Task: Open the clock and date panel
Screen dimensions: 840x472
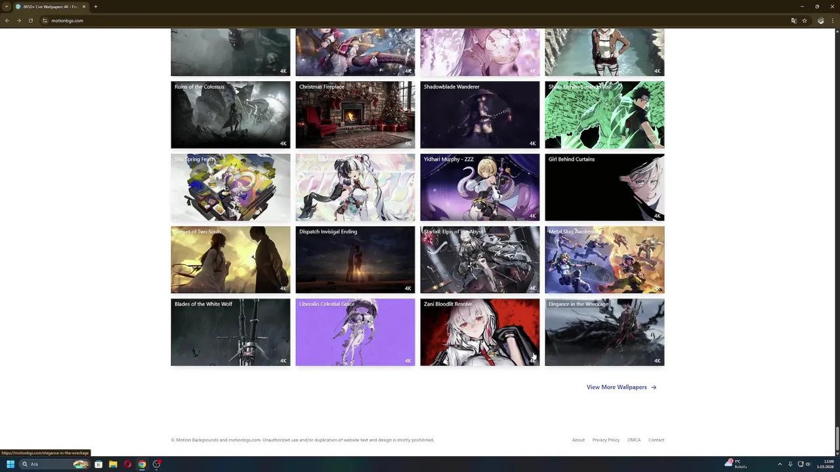Action: (825, 464)
